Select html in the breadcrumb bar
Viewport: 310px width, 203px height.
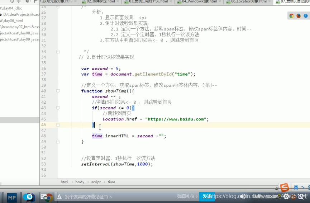pyautogui.click(x=64, y=182)
